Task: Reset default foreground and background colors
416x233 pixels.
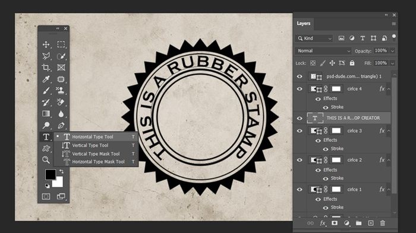Action: (x=47, y=186)
